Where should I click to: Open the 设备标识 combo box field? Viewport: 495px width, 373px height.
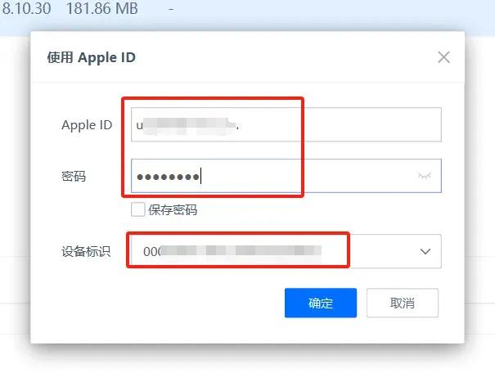[286, 251]
